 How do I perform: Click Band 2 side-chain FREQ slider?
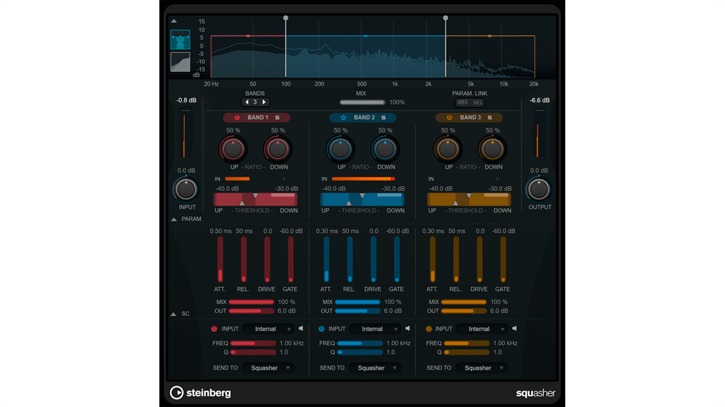360,343
